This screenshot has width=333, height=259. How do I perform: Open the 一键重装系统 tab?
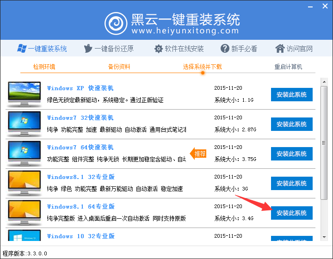42,49
